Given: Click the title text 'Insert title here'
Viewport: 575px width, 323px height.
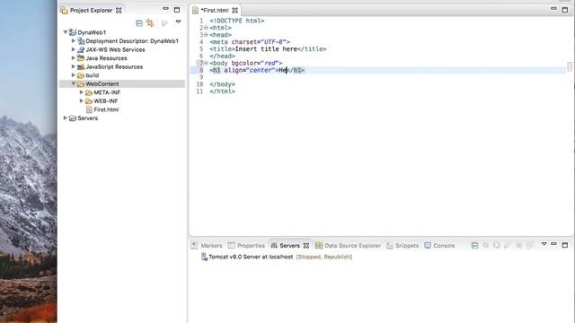Looking at the screenshot, I should coord(266,48).
